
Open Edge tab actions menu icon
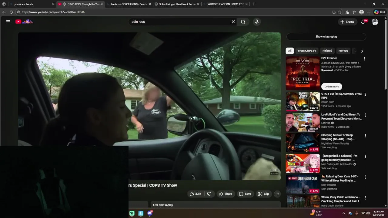(4, 4)
